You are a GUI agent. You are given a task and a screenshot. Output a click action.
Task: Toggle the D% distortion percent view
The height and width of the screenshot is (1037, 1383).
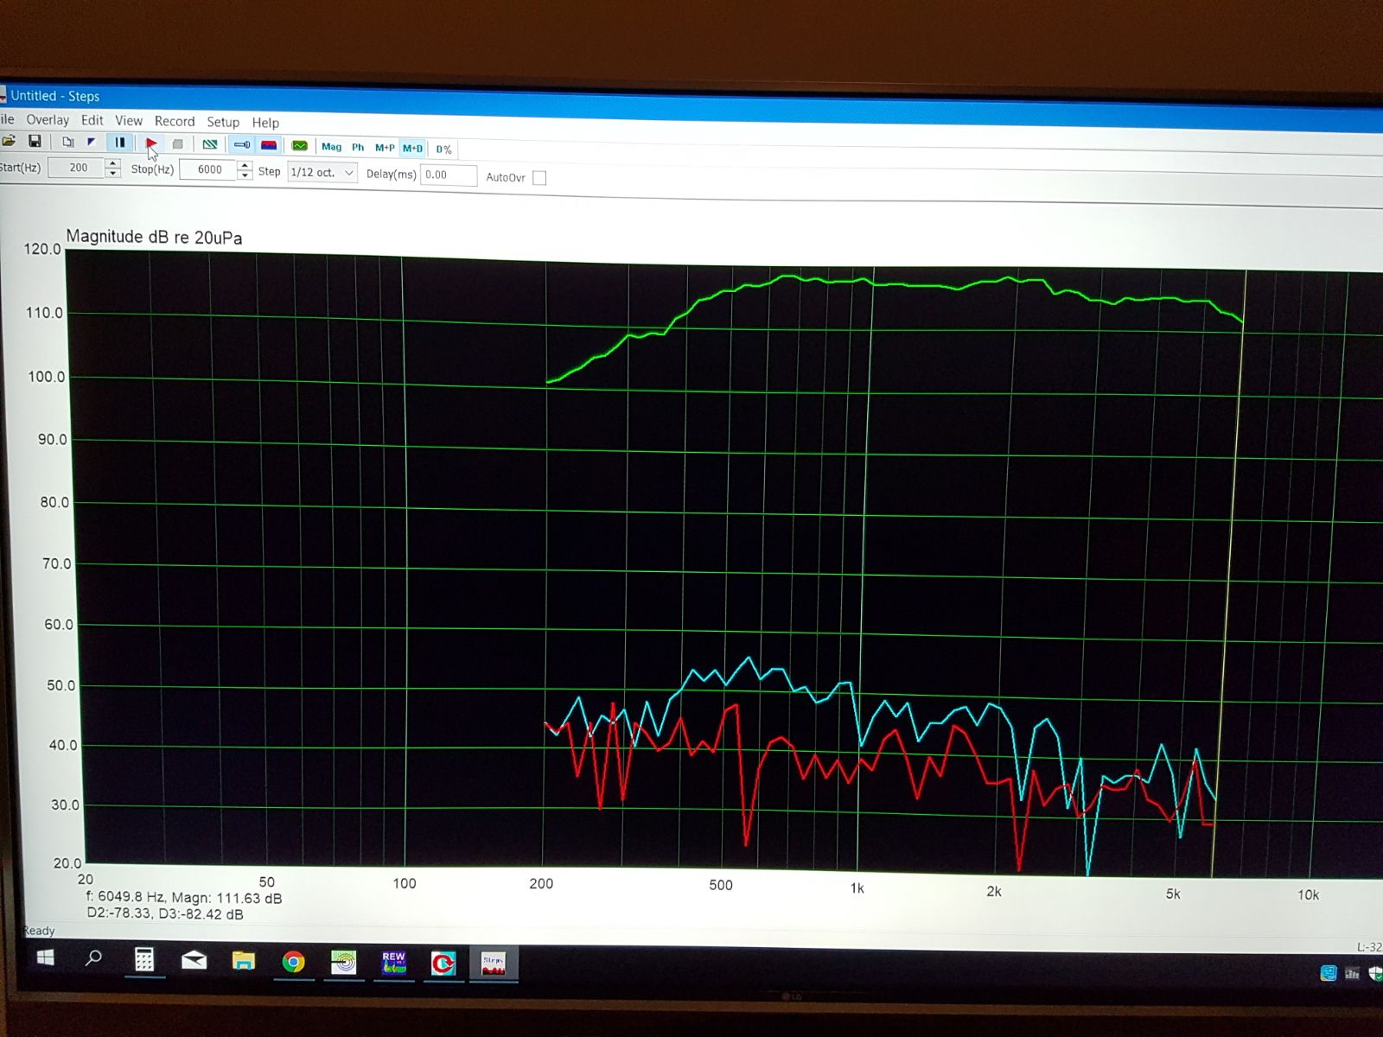443,150
